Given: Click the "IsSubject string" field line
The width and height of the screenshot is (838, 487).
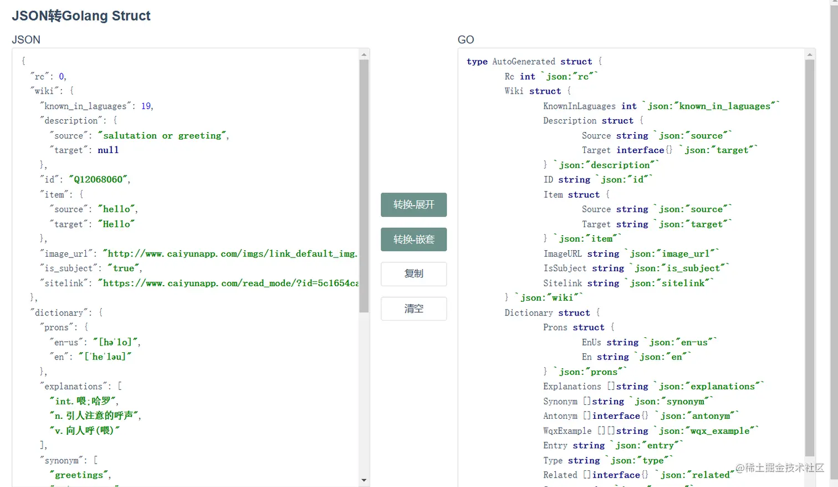Looking at the screenshot, I should (636, 268).
